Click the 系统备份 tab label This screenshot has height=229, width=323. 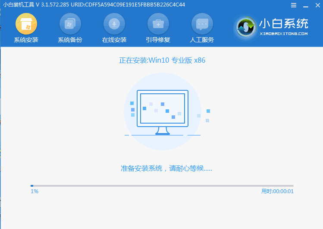(x=70, y=40)
